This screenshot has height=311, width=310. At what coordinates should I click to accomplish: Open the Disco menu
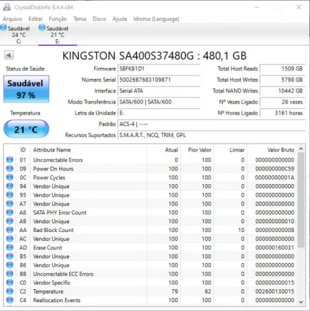pos(99,19)
